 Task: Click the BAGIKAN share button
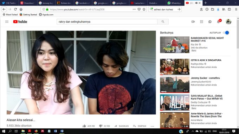[122, 126]
